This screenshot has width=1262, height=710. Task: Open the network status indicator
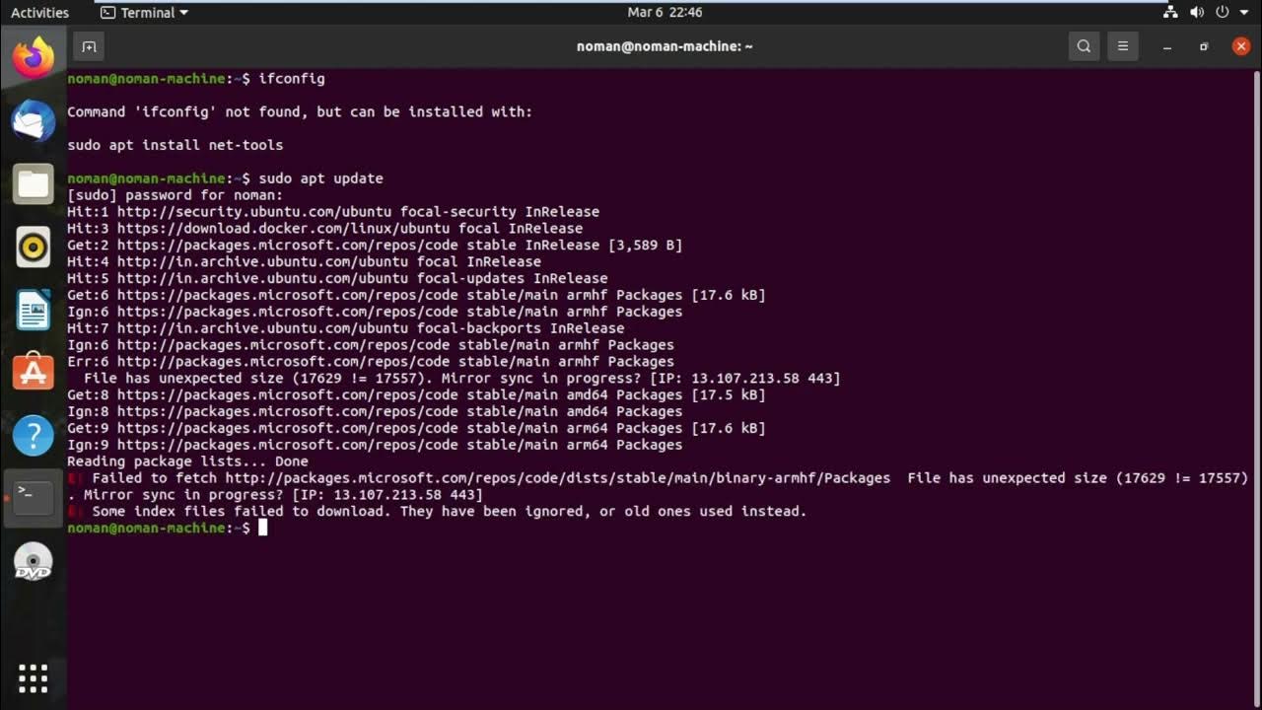pyautogui.click(x=1170, y=13)
